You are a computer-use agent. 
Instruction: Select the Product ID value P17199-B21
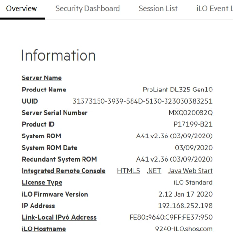[x=193, y=124]
